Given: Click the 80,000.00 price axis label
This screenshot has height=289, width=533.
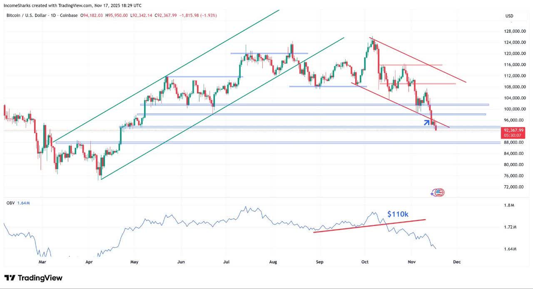Looking at the screenshot, I should coord(514,165).
